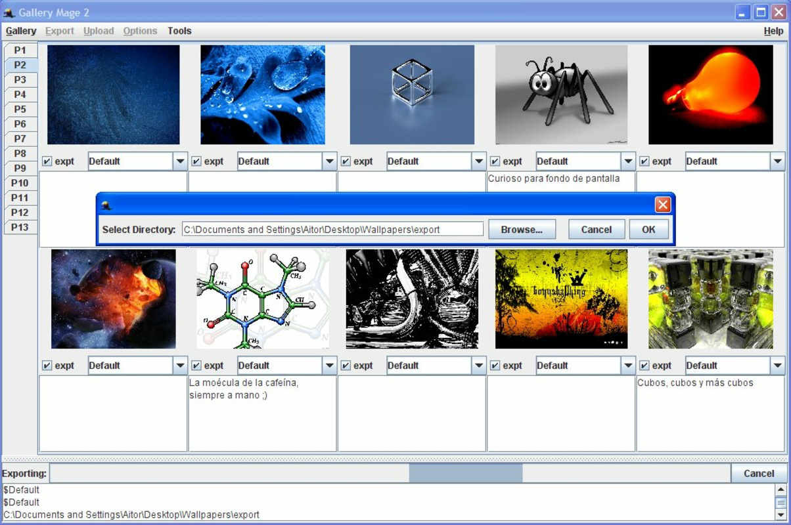
Task: Click the Exporting progress bar
Action: click(x=389, y=473)
